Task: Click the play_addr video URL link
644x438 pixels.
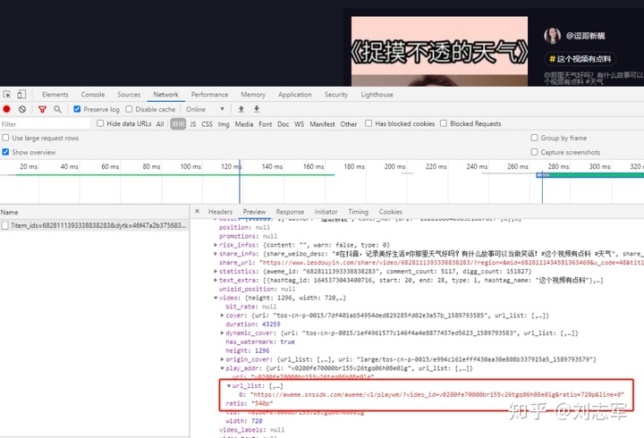Action: [x=437, y=394]
